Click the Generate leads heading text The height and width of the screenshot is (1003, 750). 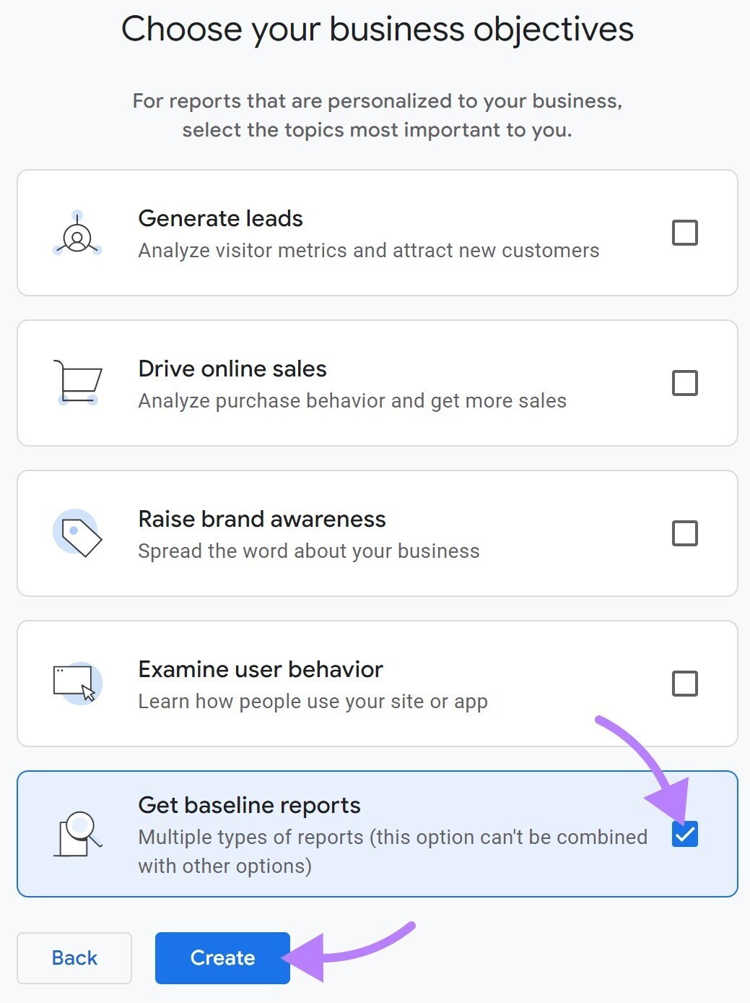click(x=219, y=219)
